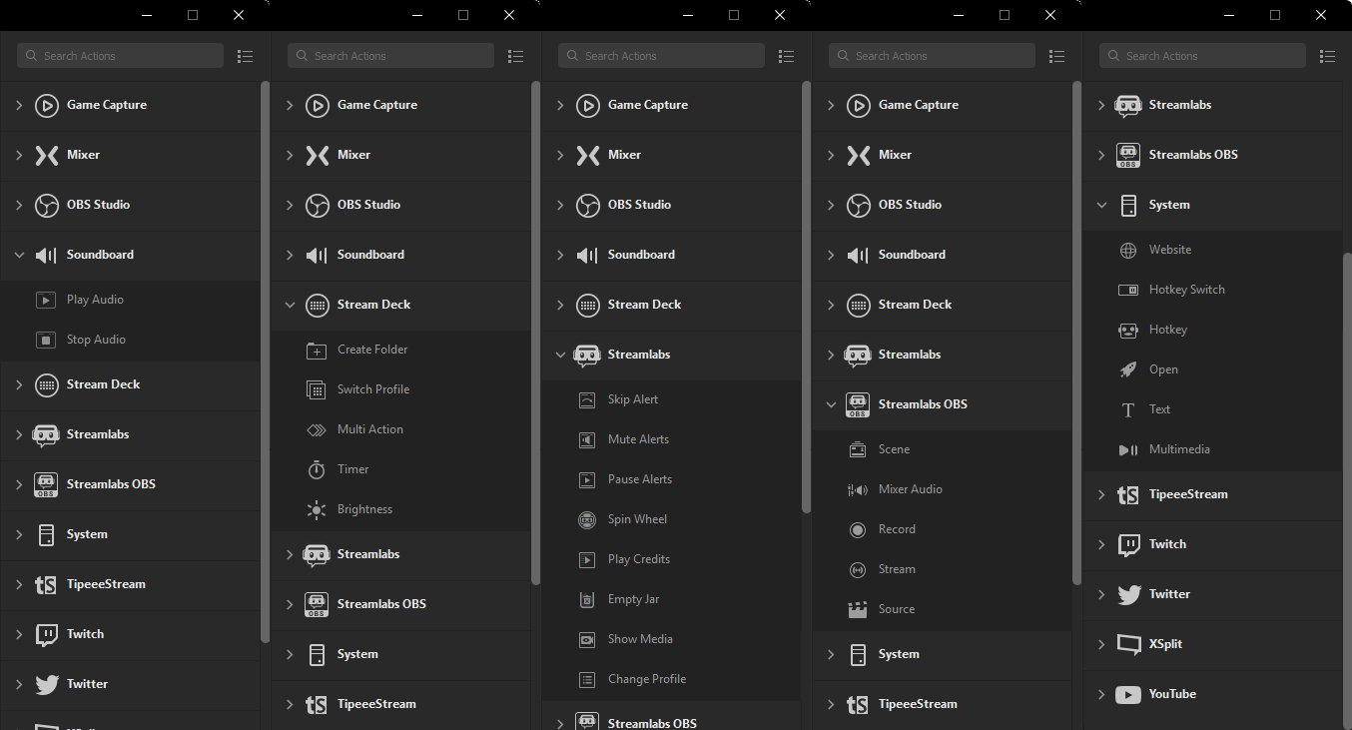Select the Timer stopwatch icon

[x=317, y=469]
